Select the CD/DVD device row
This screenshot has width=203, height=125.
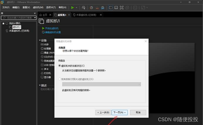point(48,57)
